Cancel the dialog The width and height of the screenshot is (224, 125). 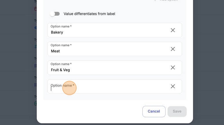click(x=154, y=111)
